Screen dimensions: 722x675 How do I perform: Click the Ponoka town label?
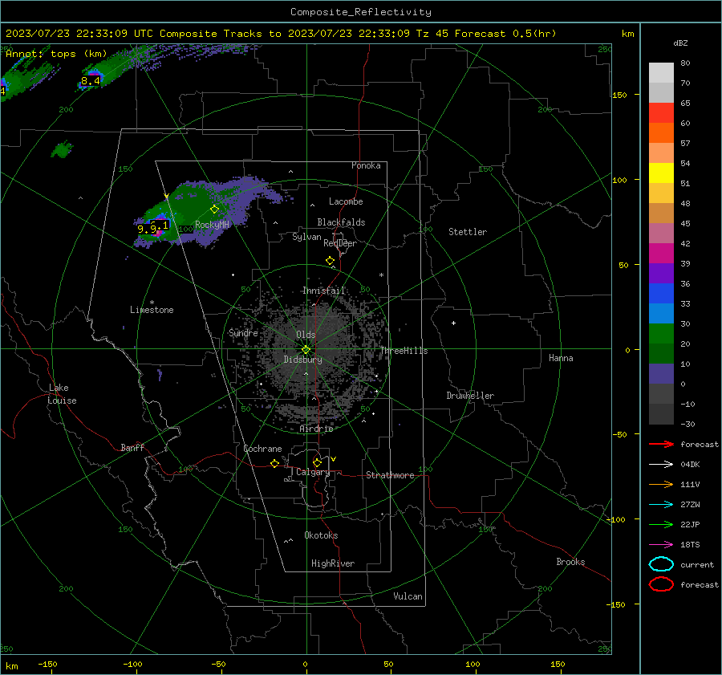[366, 165]
